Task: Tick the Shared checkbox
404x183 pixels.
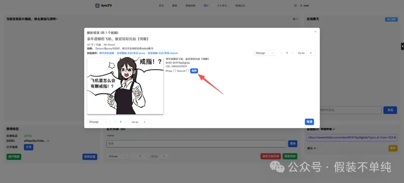Action: point(187,71)
